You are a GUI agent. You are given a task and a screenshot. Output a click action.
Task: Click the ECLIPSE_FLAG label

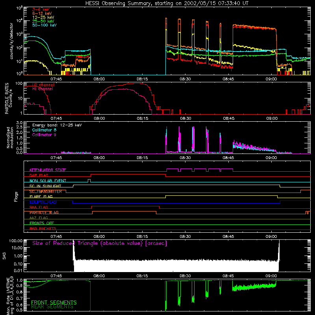click(x=43, y=202)
